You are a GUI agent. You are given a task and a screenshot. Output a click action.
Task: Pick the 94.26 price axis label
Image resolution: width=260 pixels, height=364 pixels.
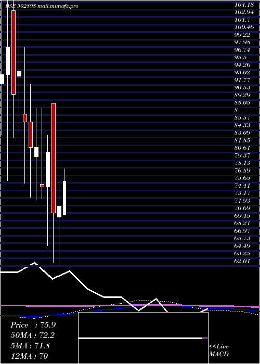(242, 65)
